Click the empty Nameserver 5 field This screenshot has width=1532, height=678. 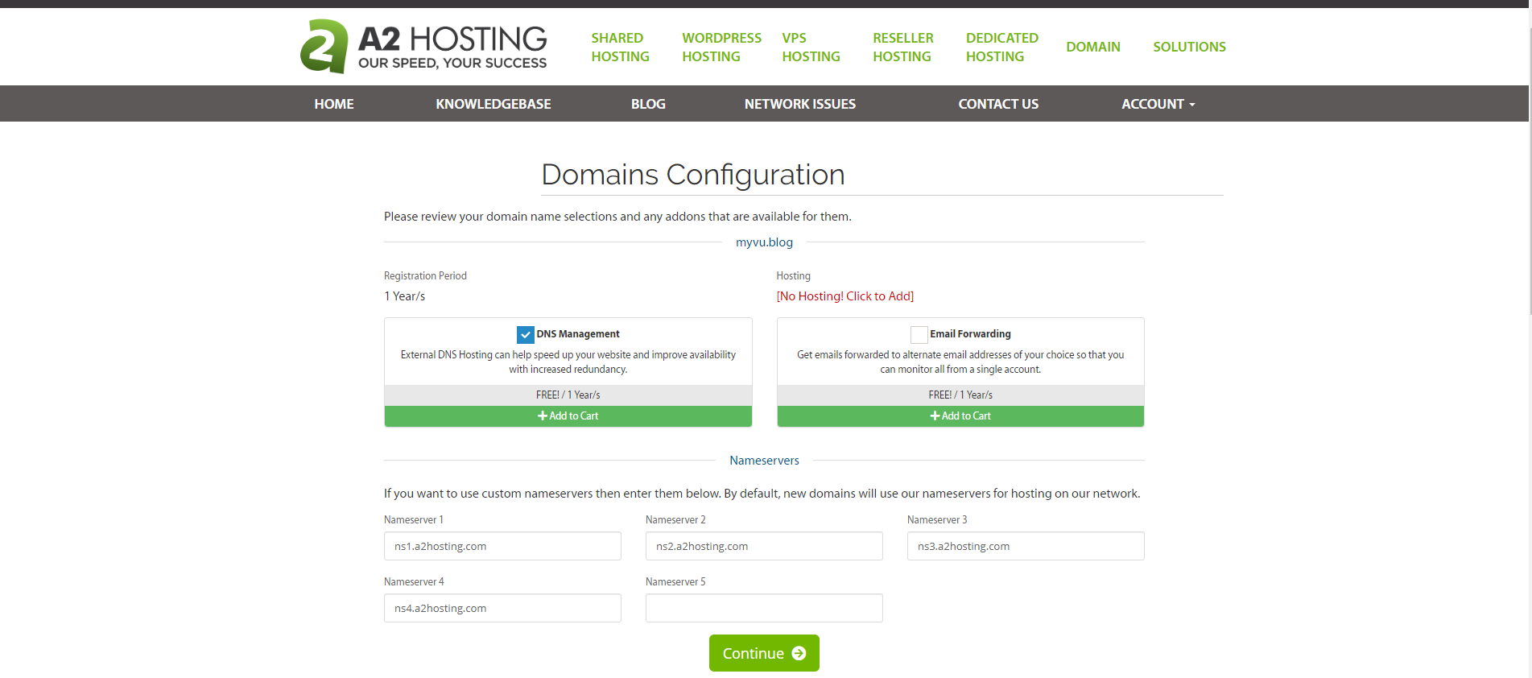pyautogui.click(x=763, y=608)
